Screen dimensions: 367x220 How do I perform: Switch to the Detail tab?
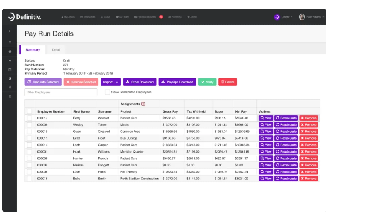(x=56, y=49)
